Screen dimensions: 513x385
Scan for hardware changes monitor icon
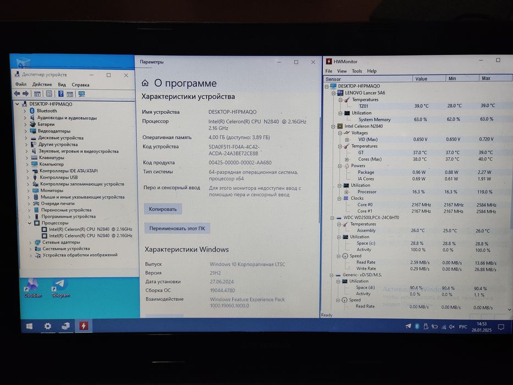point(81,94)
